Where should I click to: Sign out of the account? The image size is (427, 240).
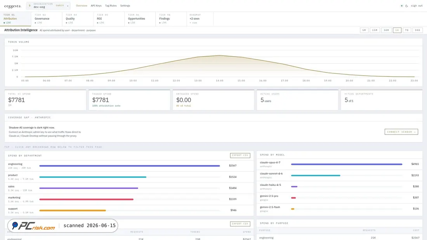pos(417,6)
